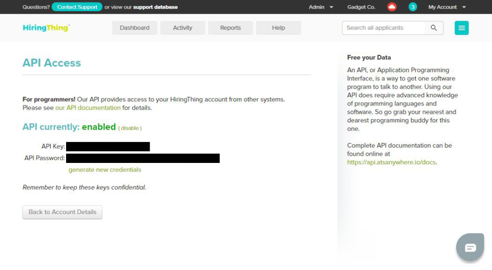Expand the Admin dropdown
The height and width of the screenshot is (270, 492).
(321, 7)
